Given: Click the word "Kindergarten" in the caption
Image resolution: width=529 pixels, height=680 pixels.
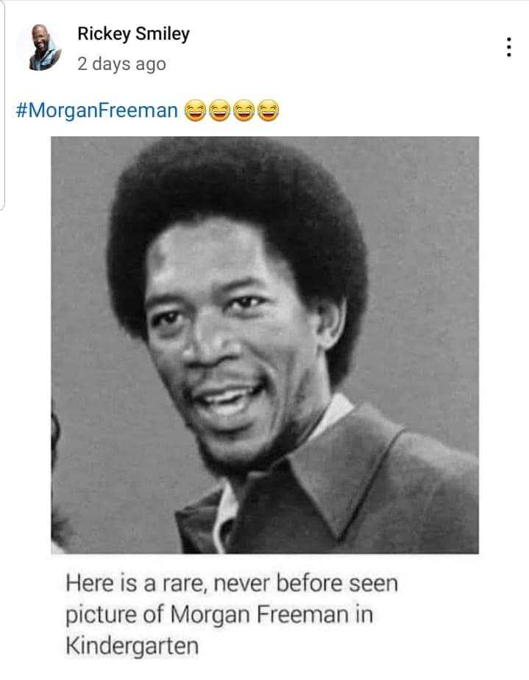Looking at the screenshot, I should pyautogui.click(x=132, y=645).
